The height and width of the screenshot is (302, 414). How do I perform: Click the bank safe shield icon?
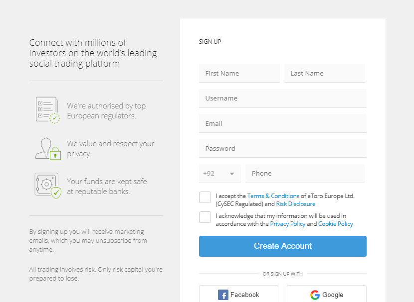[x=47, y=186]
